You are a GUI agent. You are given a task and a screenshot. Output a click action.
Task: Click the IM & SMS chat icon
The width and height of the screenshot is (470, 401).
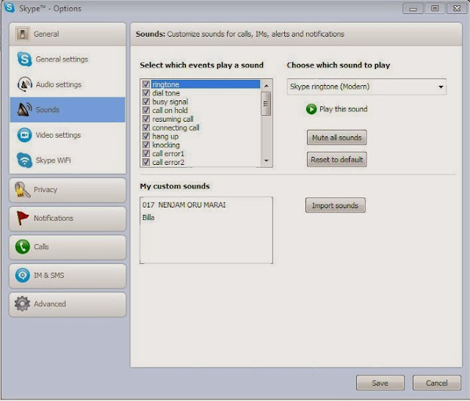click(23, 275)
